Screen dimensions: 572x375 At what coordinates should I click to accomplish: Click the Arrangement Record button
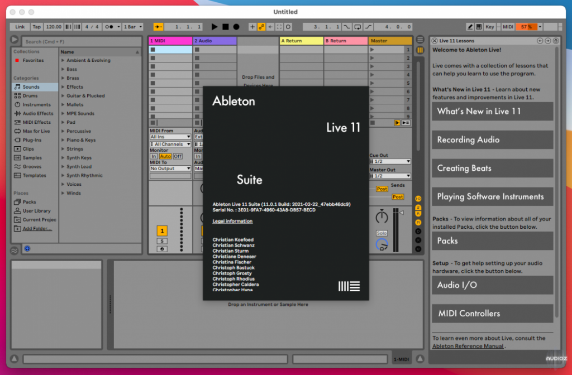point(236,27)
